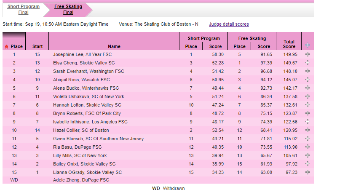Click the Free Skating Place column header
The height and width of the screenshot is (195, 345).
click(239, 46)
